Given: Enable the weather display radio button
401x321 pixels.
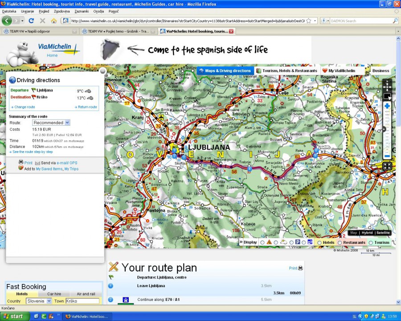Looking at the screenshot, I should click(x=276, y=242).
